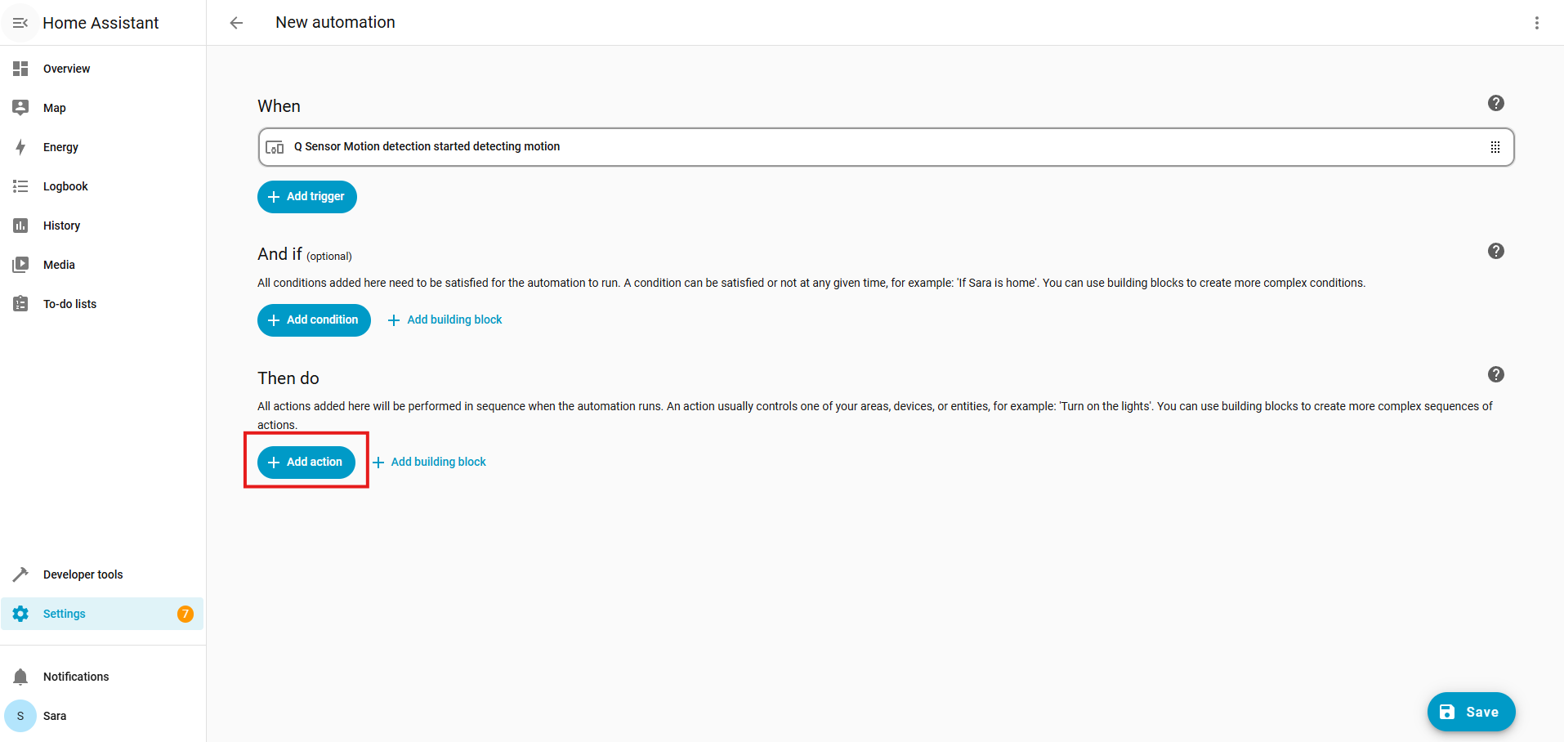
Task: Click the device icon in the trigger row
Action: click(275, 147)
